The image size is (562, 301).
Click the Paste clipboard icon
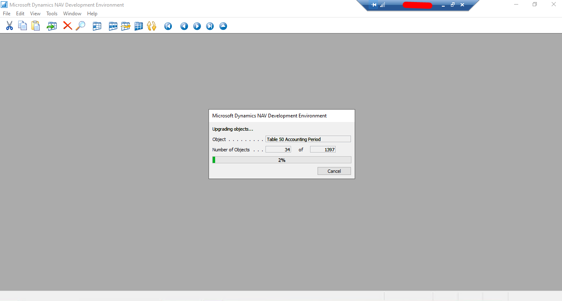36,26
